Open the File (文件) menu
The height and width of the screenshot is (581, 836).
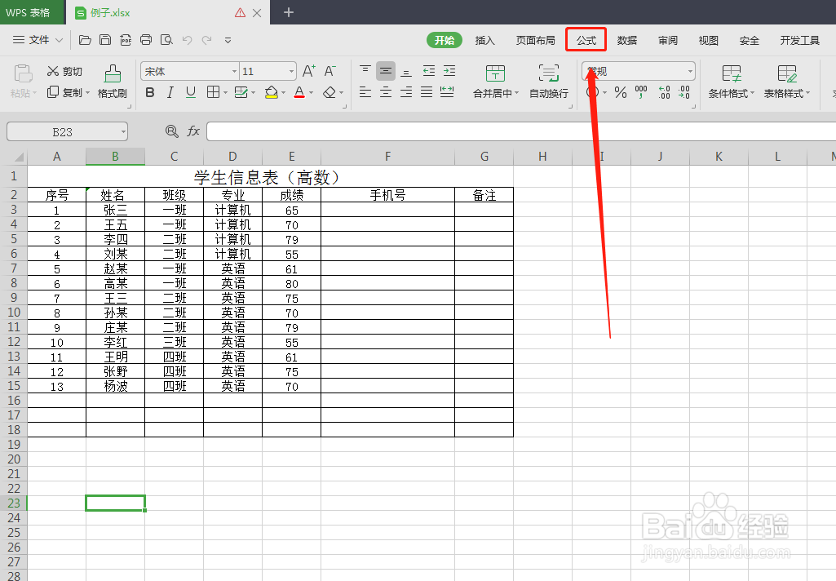(x=38, y=40)
